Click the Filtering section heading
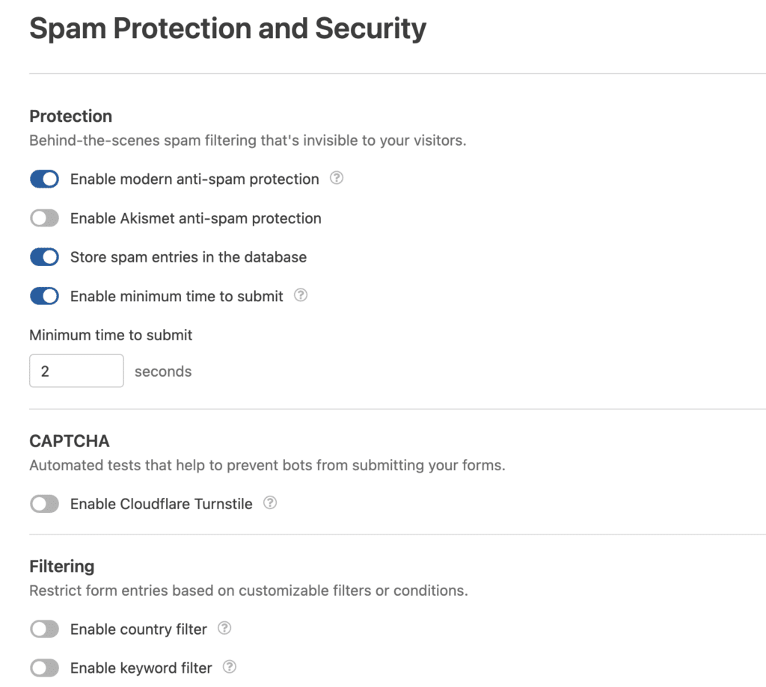 [x=62, y=566]
